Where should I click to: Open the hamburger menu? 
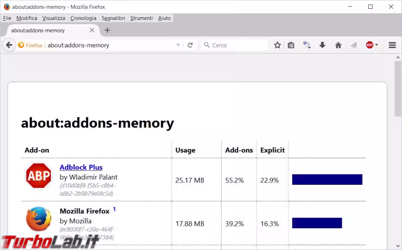pos(392,45)
